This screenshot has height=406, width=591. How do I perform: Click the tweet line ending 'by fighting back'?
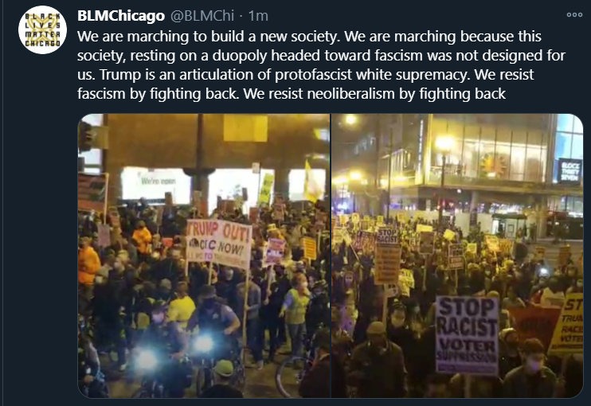point(292,93)
